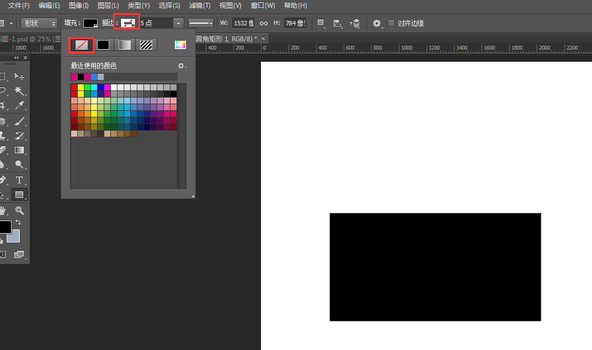Viewport: 592px width, 350px height.
Task: Open the options bar gear settings
Action: 377,23
